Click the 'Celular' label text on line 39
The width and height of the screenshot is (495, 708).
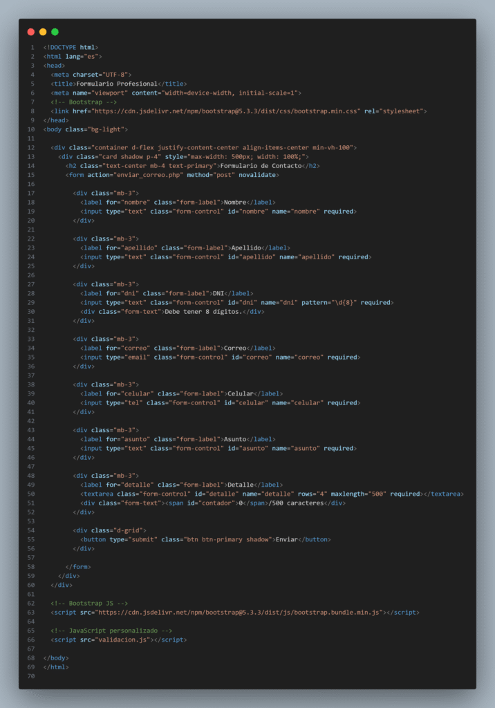(x=241, y=393)
